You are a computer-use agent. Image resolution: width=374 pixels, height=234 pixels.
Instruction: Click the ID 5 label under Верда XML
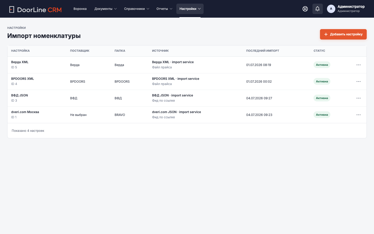coord(14,67)
